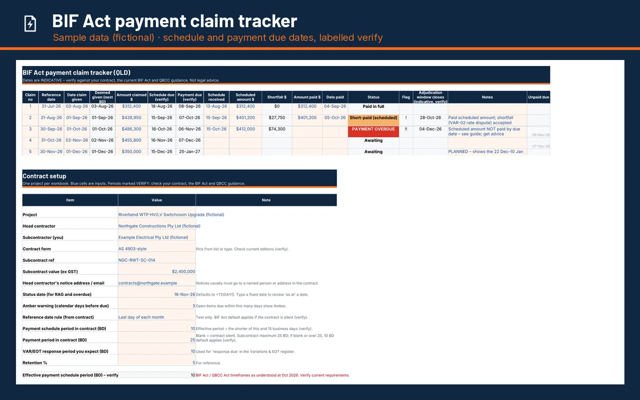The width and height of the screenshot is (640, 400).
Task: Click the 'Retention %' row label
Action: (x=34, y=362)
